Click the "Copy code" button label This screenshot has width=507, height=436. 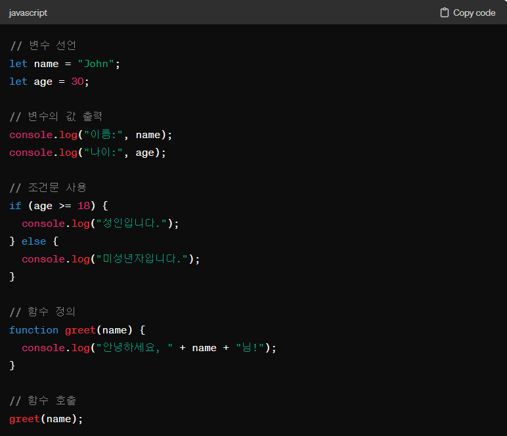(474, 12)
